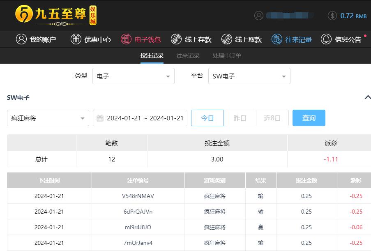This screenshot has width=371, height=251.
Task: Select the 昨日 date range option
Action: (240, 118)
